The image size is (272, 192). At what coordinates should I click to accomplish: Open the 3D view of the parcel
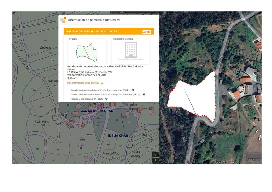[x=147, y=32]
